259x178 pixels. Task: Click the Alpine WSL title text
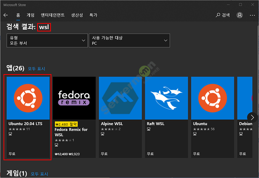[112, 124]
